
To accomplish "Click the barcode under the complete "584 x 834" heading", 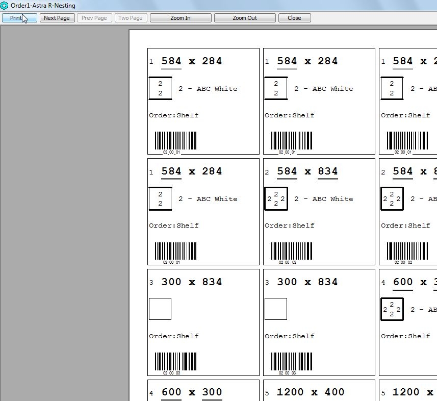I will (x=292, y=251).
